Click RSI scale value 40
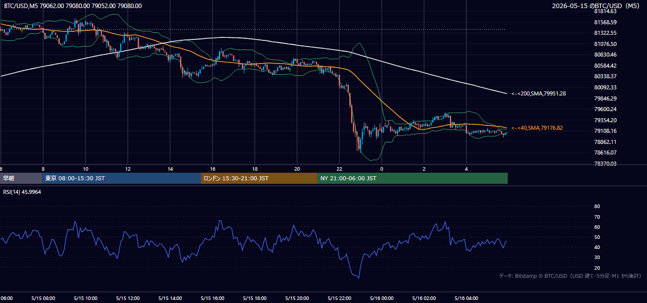647x303 pixels. point(597,247)
